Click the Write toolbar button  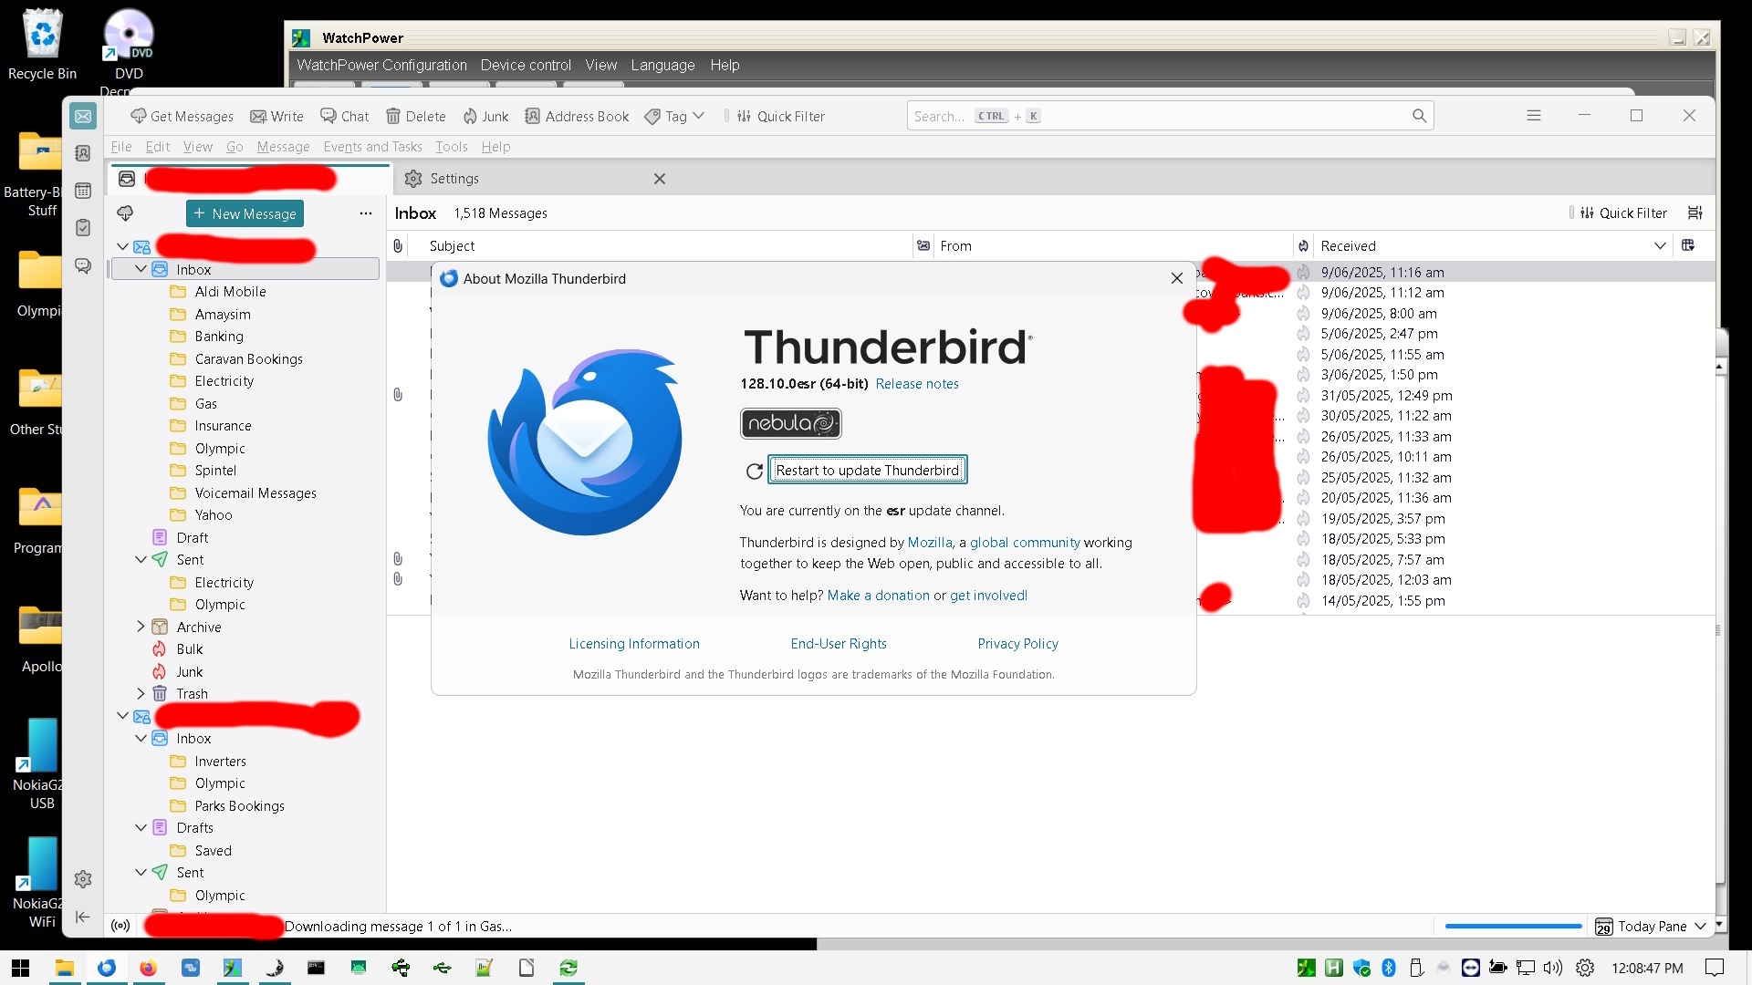276,116
